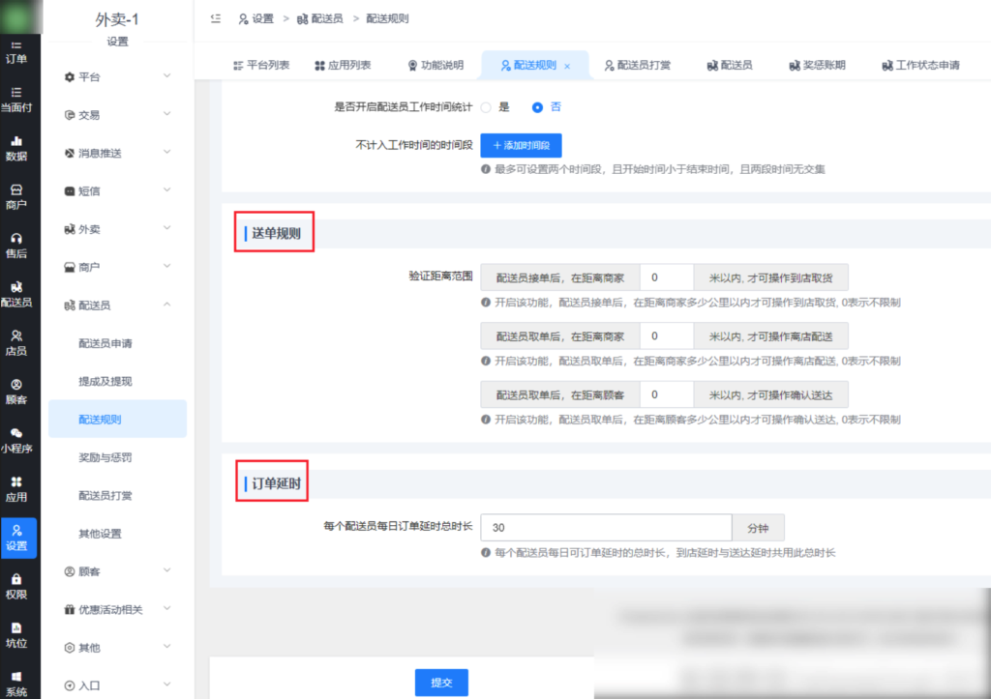This screenshot has width=991, height=699.
Task: Click the 提交 submit button
Action: 440,682
